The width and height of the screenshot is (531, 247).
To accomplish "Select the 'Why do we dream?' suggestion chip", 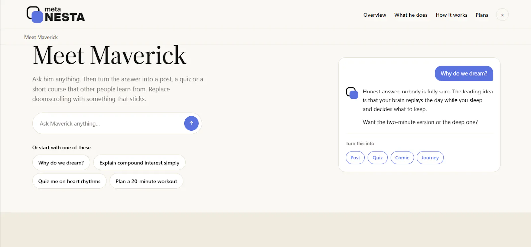I will click(x=61, y=163).
